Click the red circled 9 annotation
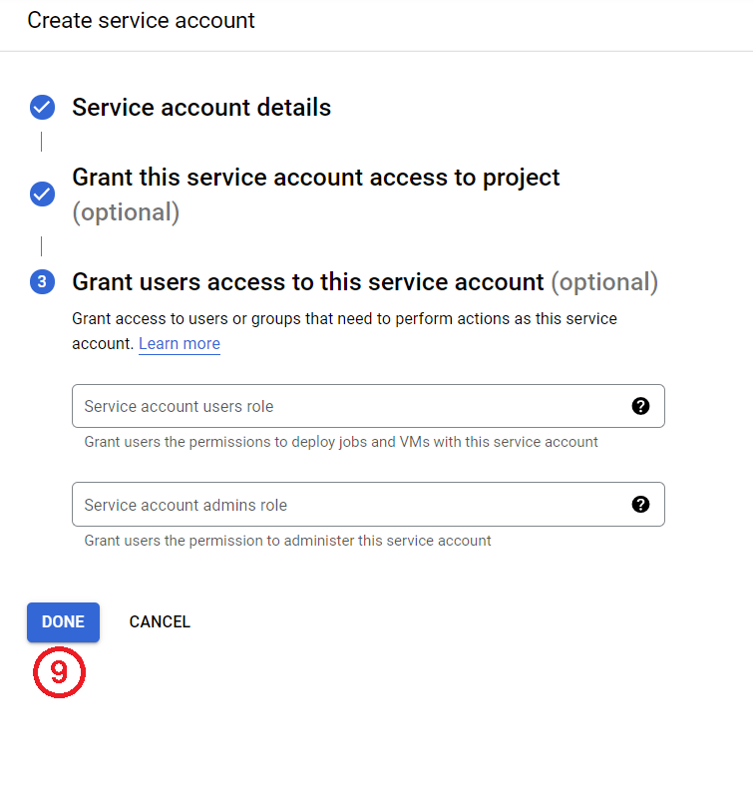The height and width of the screenshot is (789, 753). 60,672
